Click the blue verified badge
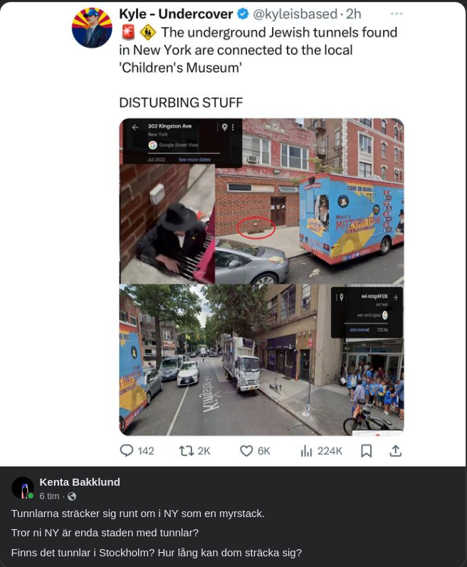The height and width of the screenshot is (567, 467). [243, 14]
